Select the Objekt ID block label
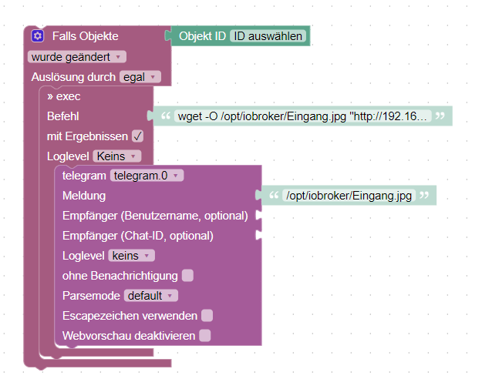 click(x=202, y=36)
